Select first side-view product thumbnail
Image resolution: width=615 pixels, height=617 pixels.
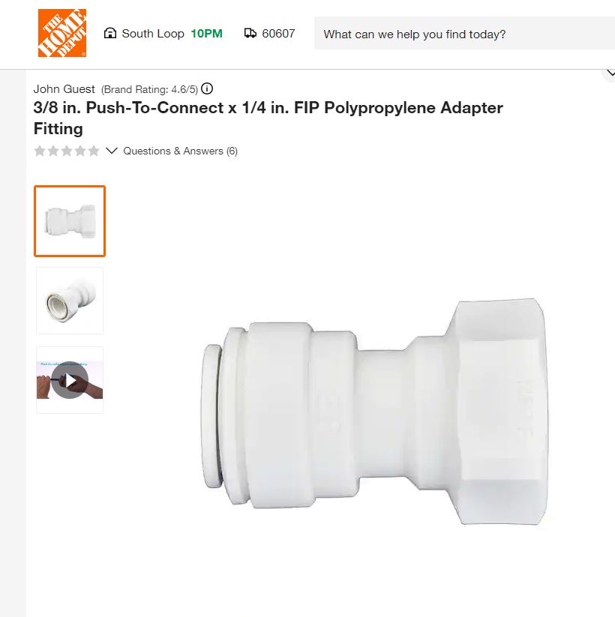click(x=70, y=221)
